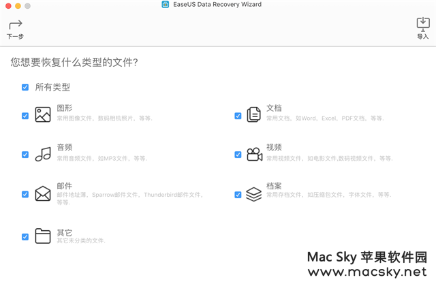Click the EaseUS Data Recovery Wizard title

(217, 5)
